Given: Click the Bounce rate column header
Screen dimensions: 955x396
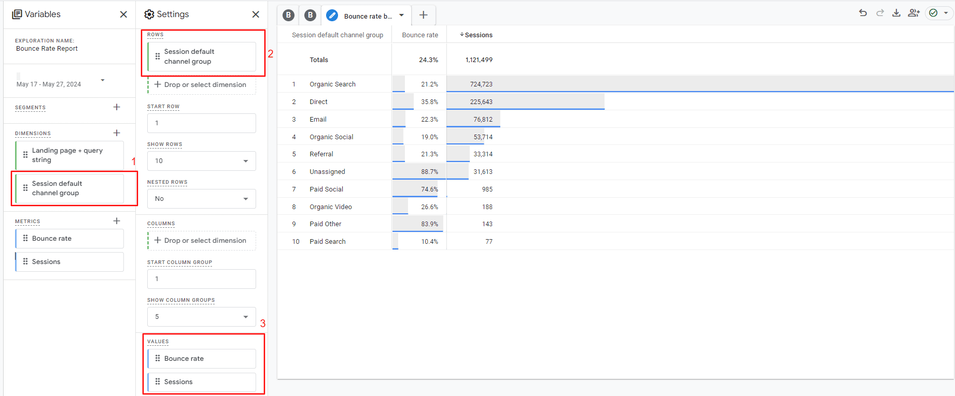Looking at the screenshot, I should click(x=420, y=35).
